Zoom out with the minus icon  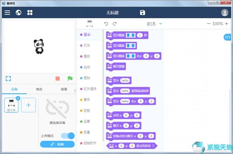(209, 24)
